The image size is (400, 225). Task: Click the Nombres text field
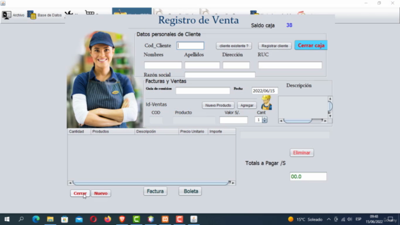tap(162, 65)
